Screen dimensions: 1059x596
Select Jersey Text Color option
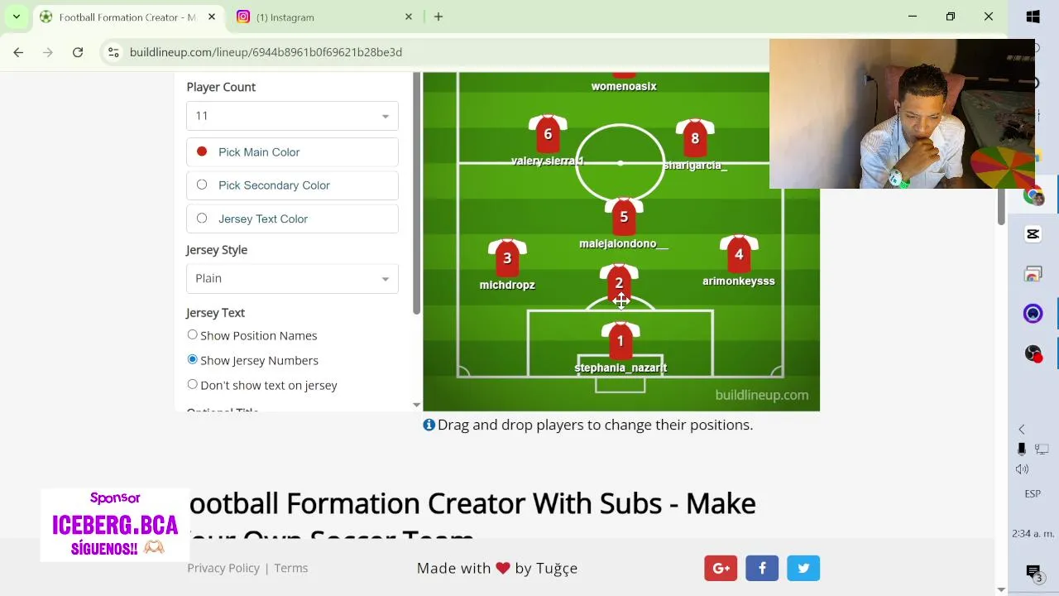coord(292,219)
